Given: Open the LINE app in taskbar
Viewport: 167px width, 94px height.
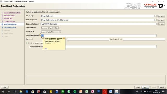Looking at the screenshot, I should [x=63, y=92].
